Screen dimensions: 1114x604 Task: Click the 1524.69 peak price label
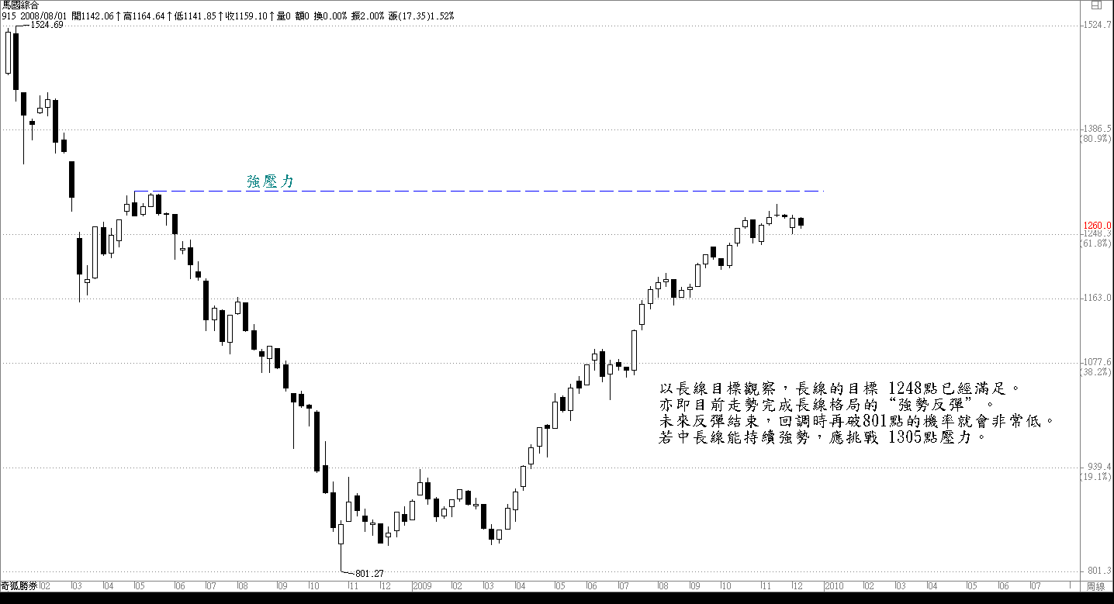pyautogui.click(x=47, y=25)
